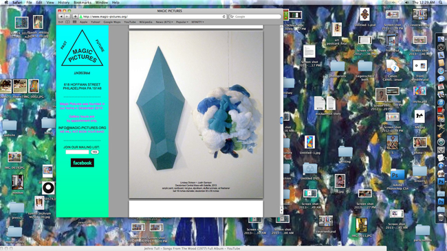
Task: Open the Trash in the Dock
Action: [x=441, y=217]
